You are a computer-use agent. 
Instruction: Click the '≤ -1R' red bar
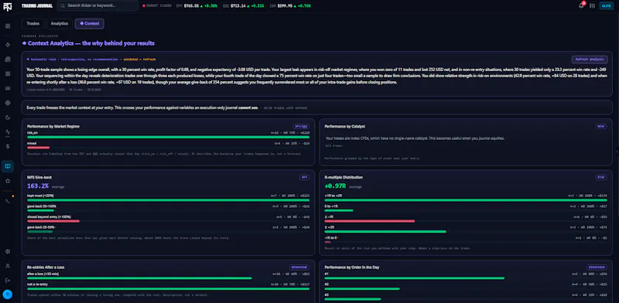pyautogui.click(x=370, y=221)
